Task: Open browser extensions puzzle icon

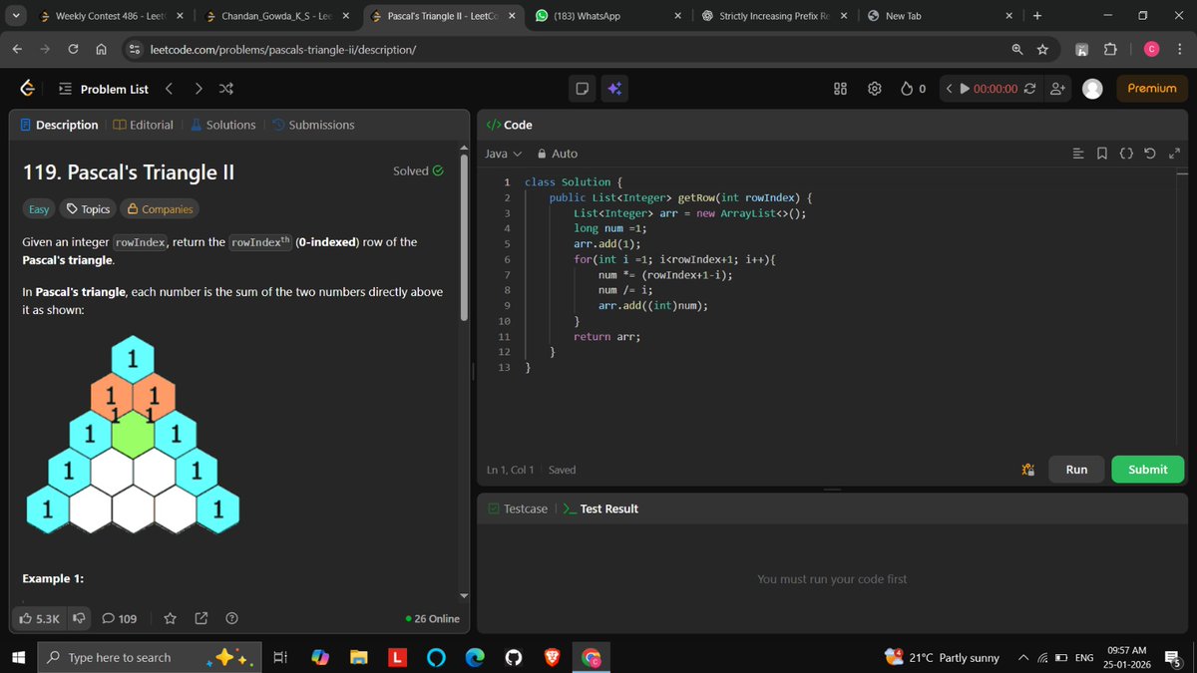Action: tap(1110, 49)
